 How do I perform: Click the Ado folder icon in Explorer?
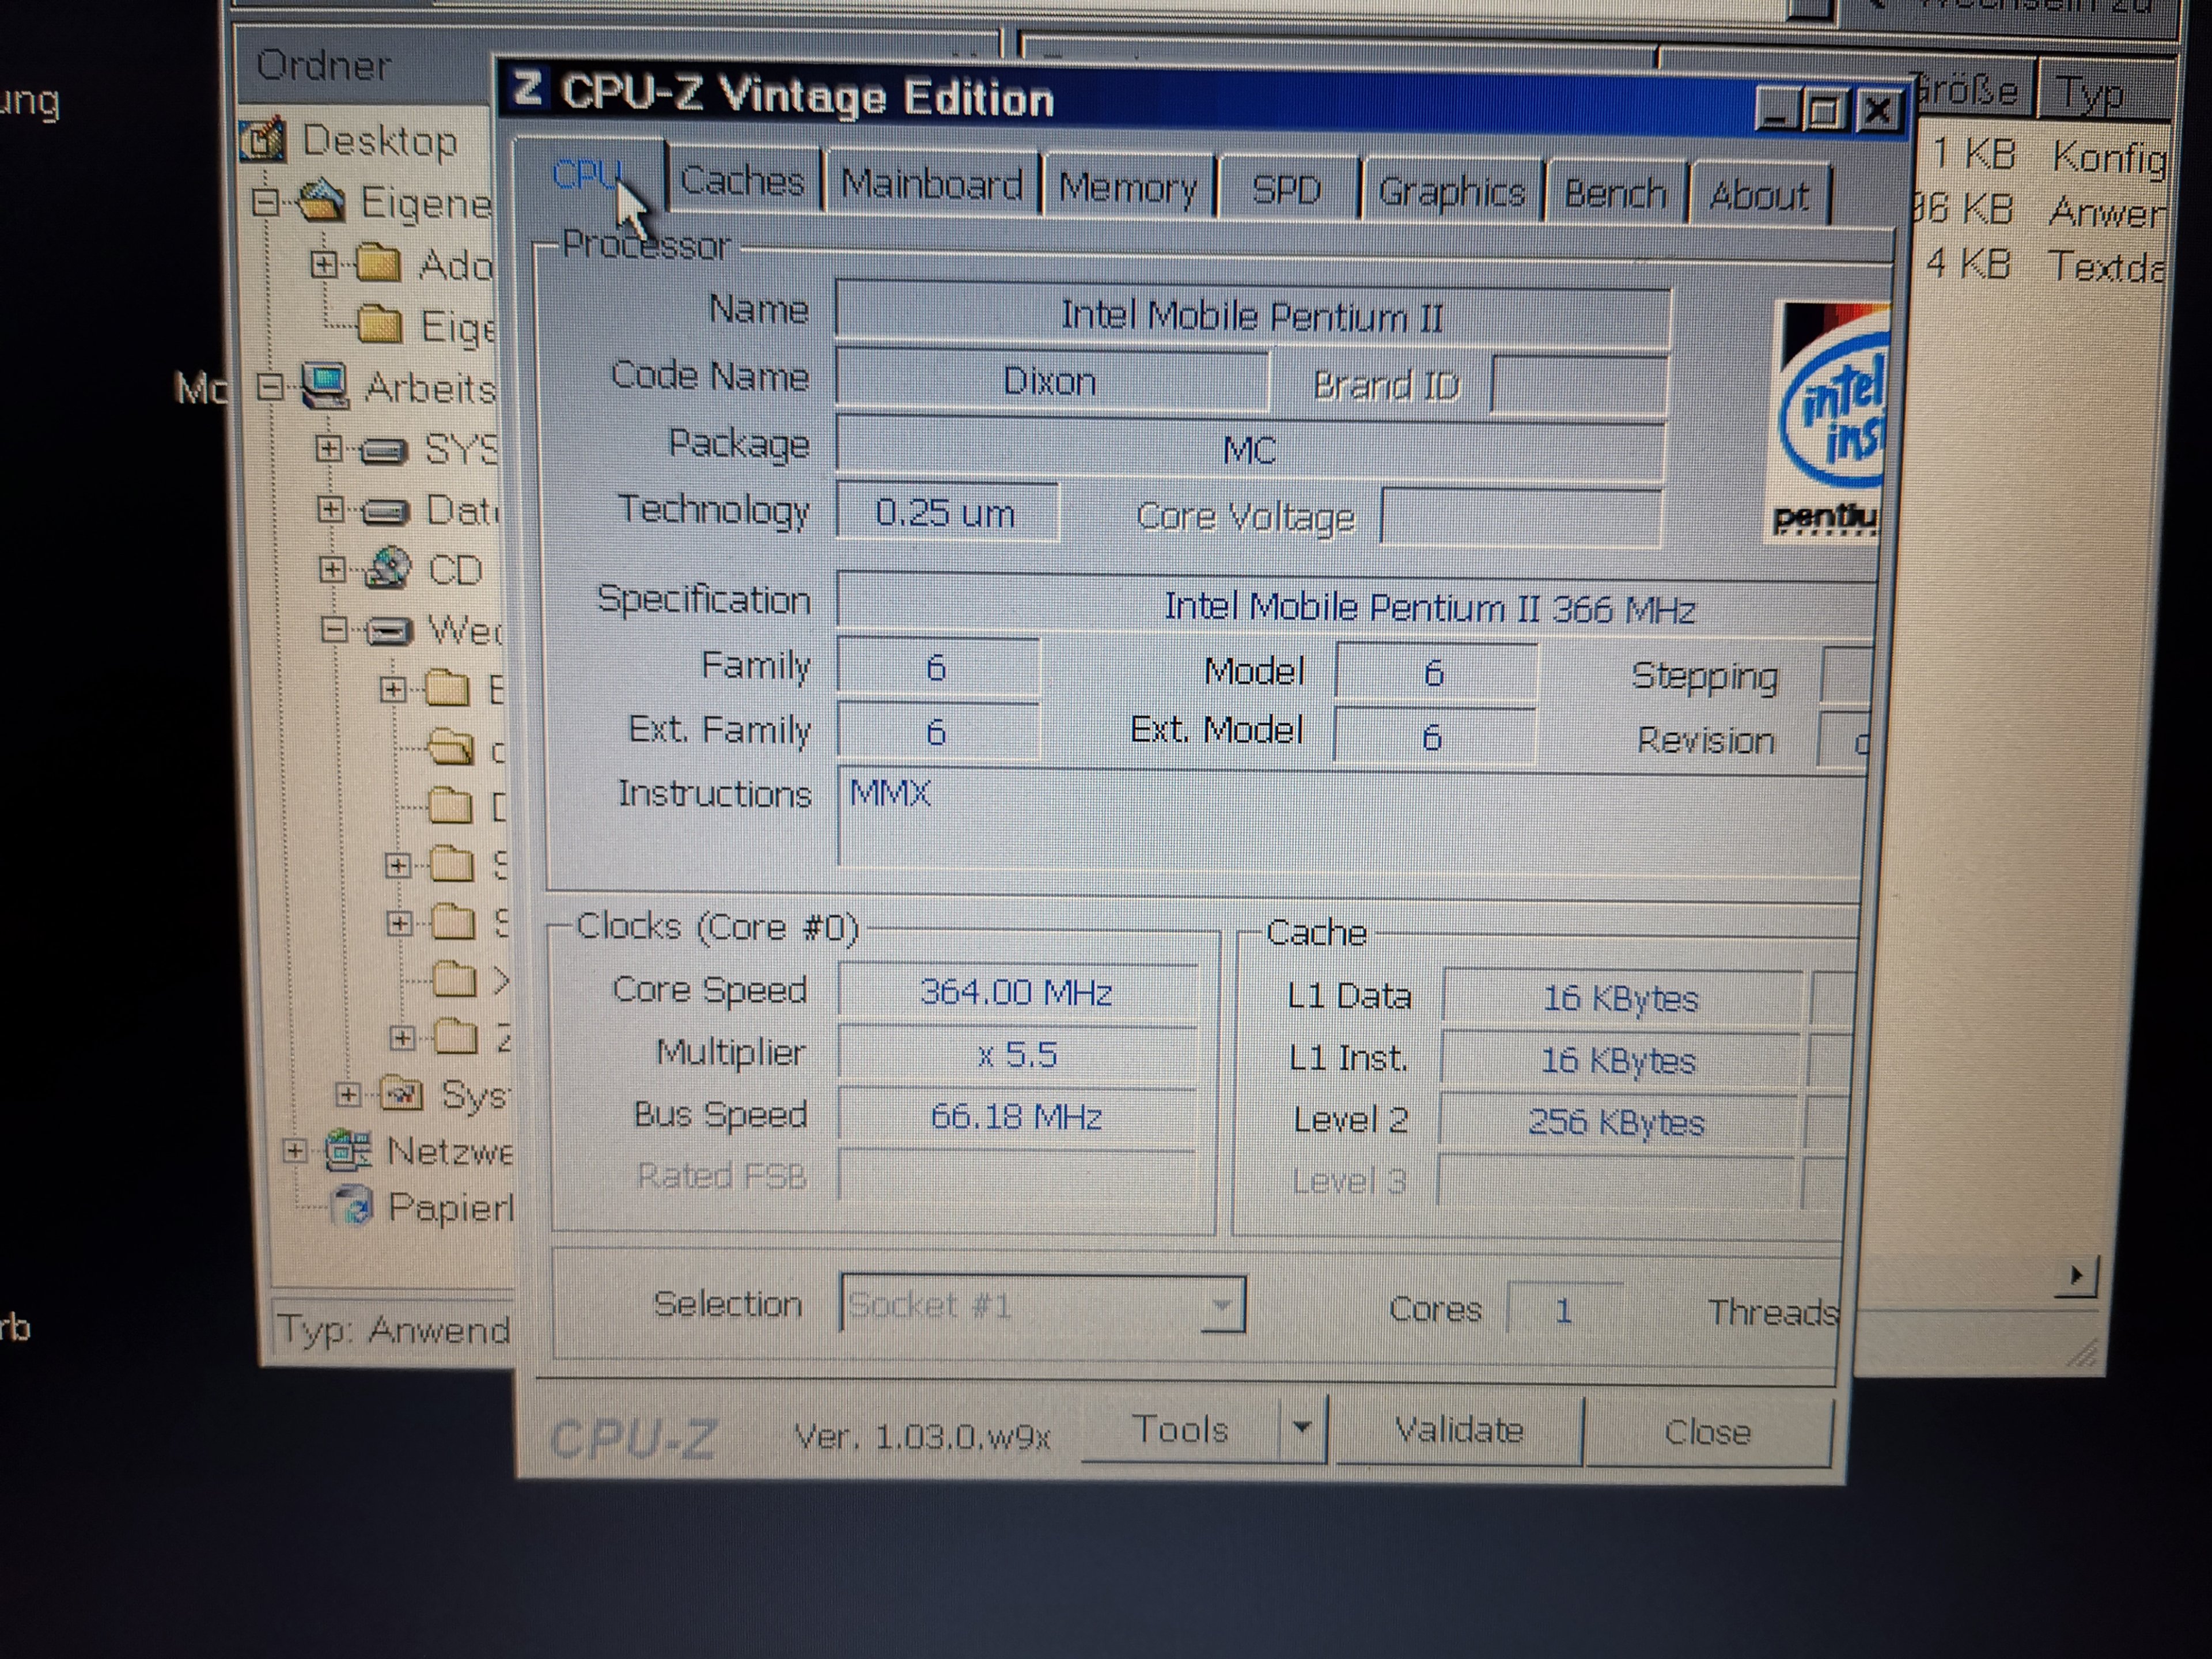tap(378, 265)
